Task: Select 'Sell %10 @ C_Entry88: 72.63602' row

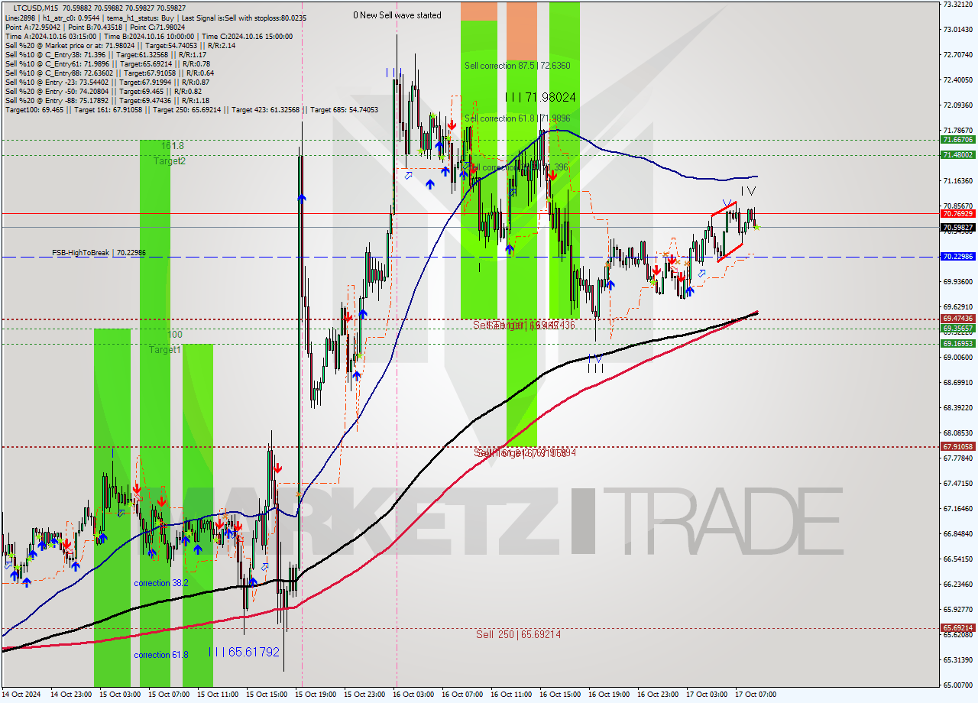Action: [x=109, y=73]
